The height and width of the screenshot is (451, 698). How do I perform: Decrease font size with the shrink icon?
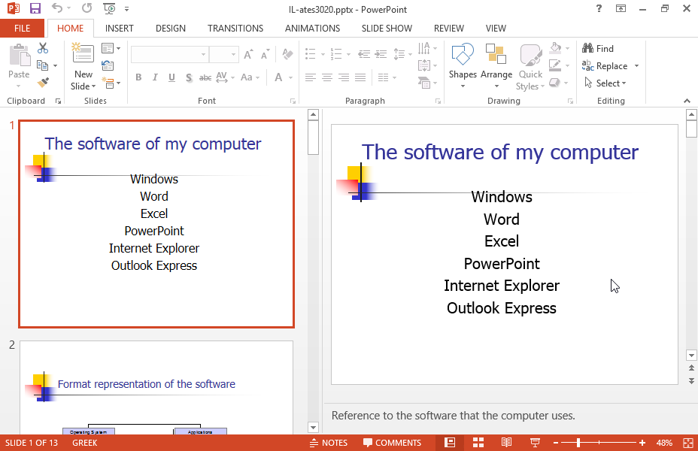coord(266,54)
